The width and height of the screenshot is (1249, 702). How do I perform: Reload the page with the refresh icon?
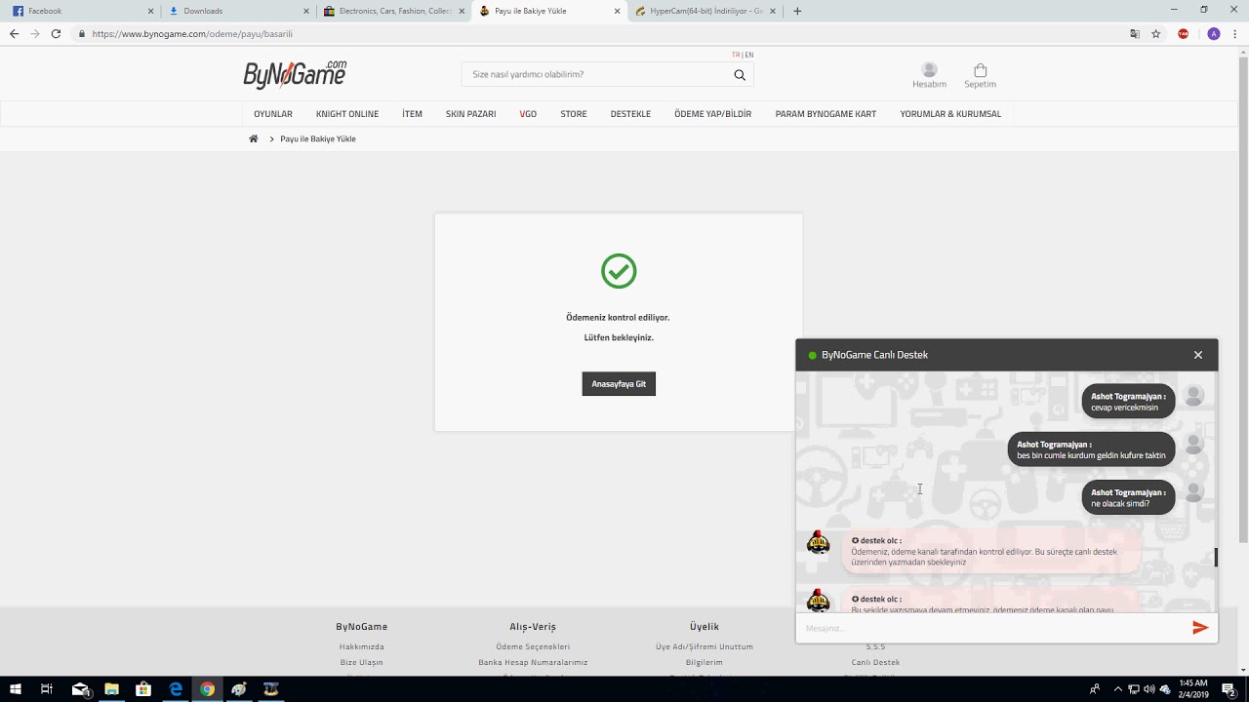(x=56, y=33)
